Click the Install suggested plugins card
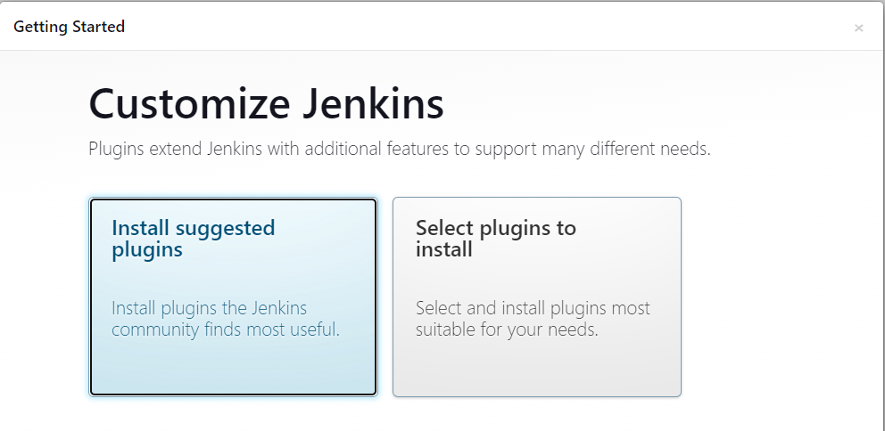Image resolution: width=885 pixels, height=431 pixels. [233, 297]
